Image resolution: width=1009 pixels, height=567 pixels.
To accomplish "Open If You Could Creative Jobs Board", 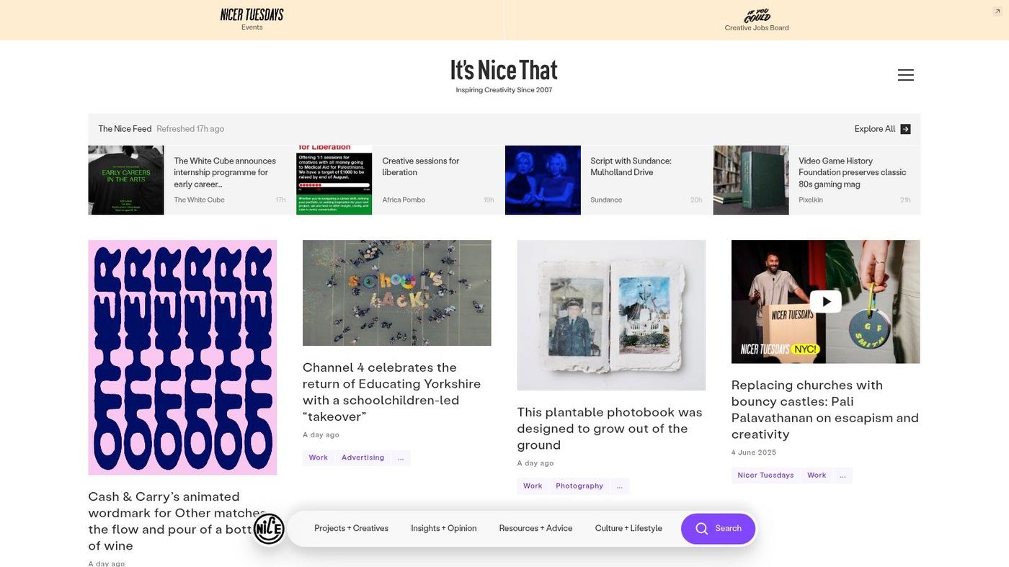I will (757, 20).
